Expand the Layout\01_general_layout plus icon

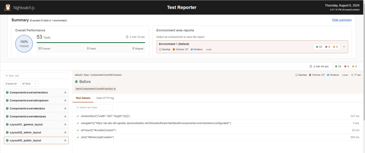point(65,124)
